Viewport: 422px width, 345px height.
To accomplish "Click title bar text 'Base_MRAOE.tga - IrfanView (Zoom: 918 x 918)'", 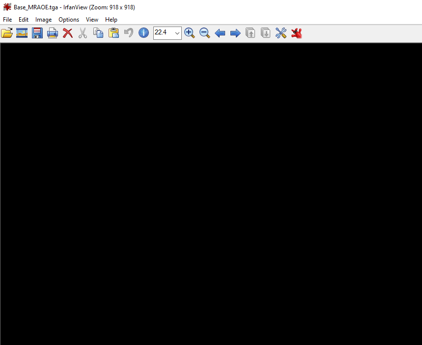I will 74,7.
